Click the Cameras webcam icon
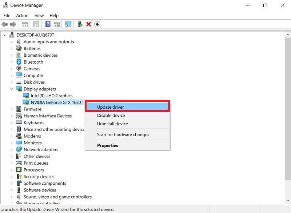Viewport: 291px width, 213px height. pos(19,69)
